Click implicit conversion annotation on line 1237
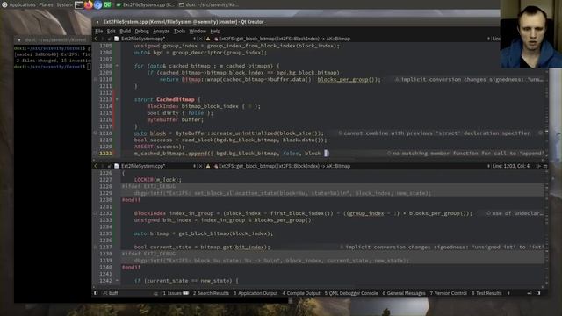This screenshot has height=316, width=562. click(442, 247)
